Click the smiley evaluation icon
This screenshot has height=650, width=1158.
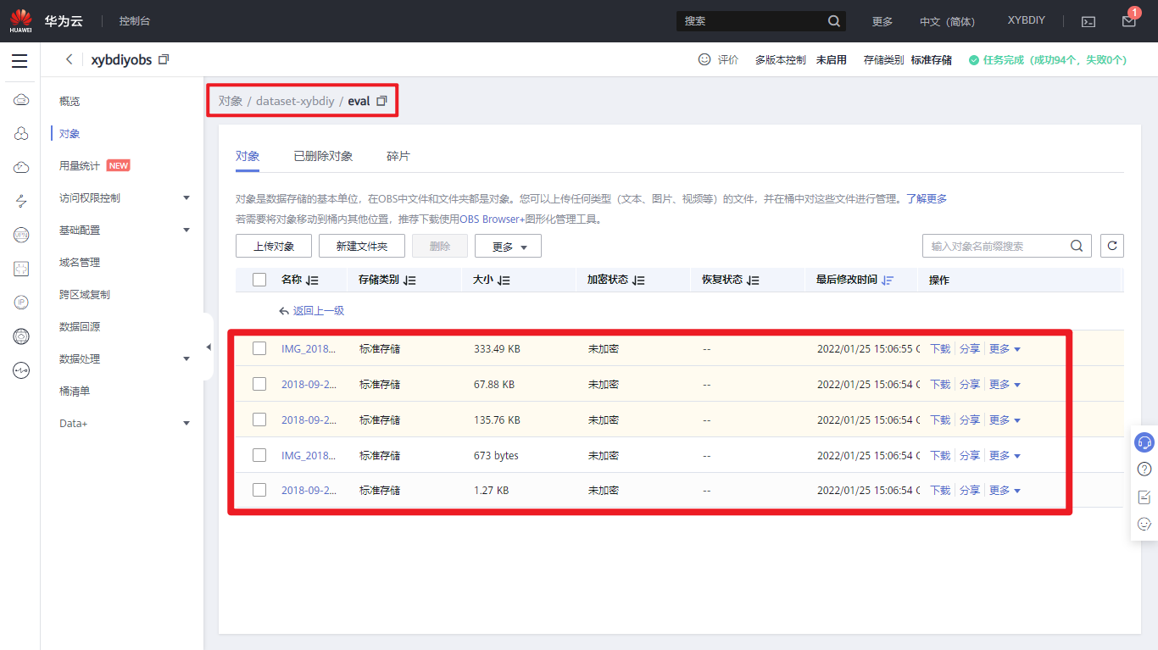(704, 59)
